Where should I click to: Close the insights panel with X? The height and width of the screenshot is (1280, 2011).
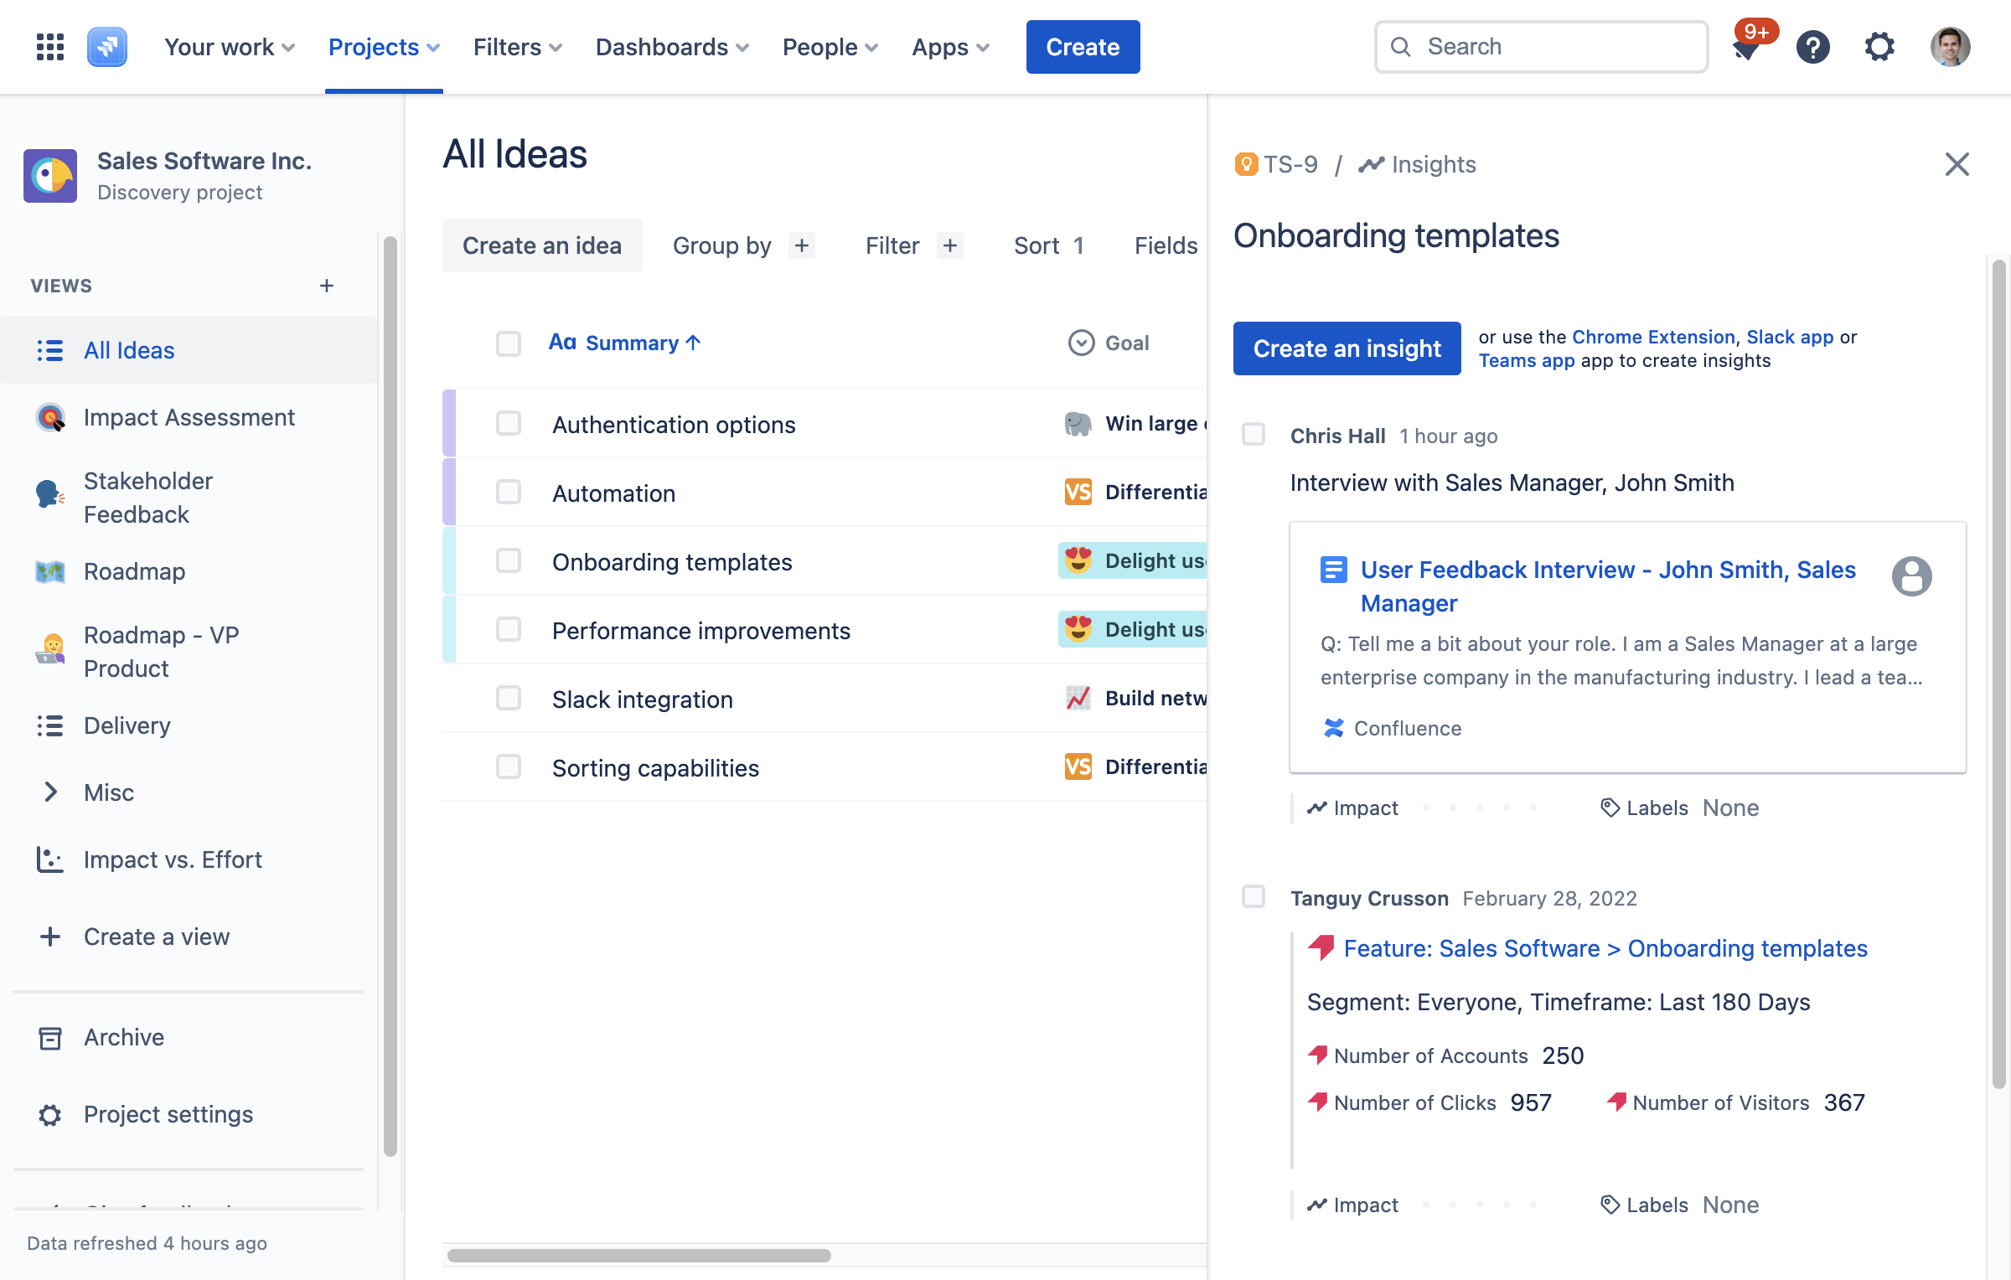[x=1957, y=164]
